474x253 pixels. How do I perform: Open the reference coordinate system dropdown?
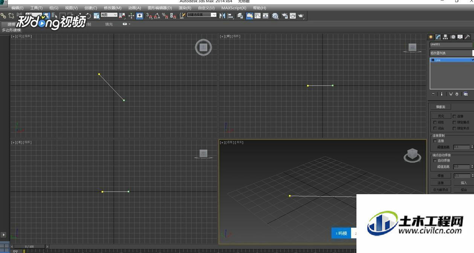(x=109, y=15)
